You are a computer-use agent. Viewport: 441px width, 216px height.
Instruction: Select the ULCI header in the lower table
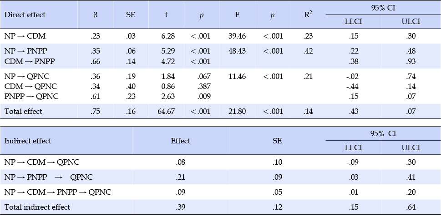(x=411, y=147)
